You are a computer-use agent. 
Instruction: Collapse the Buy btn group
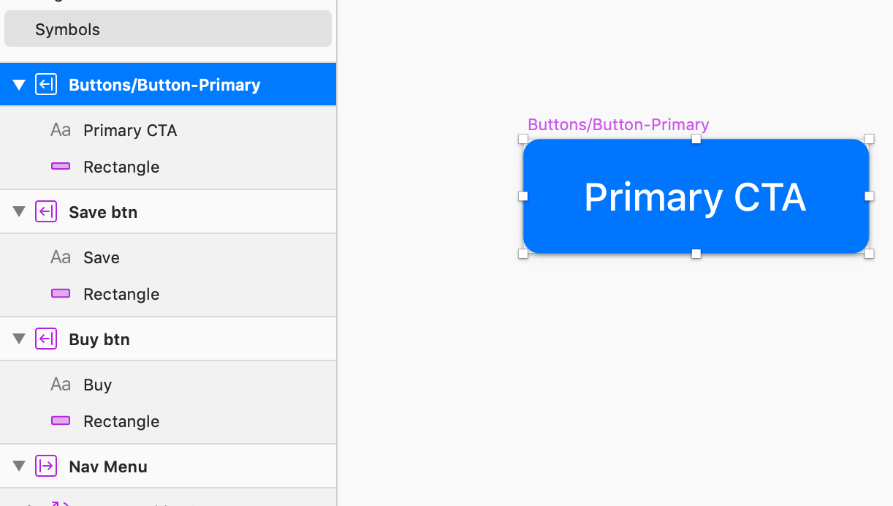[19, 339]
